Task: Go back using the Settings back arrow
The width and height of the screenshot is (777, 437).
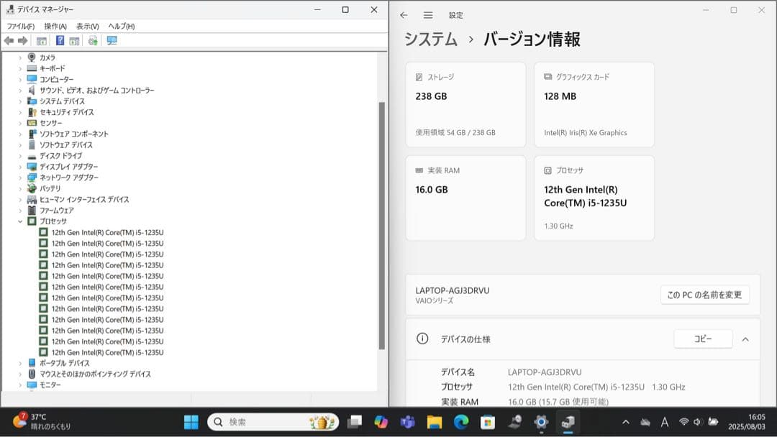Action: click(x=404, y=15)
